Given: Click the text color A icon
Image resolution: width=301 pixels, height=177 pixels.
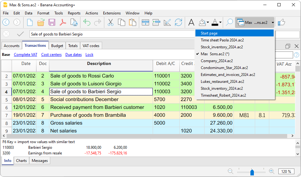Looking at the screenshot, I should coord(215,22).
